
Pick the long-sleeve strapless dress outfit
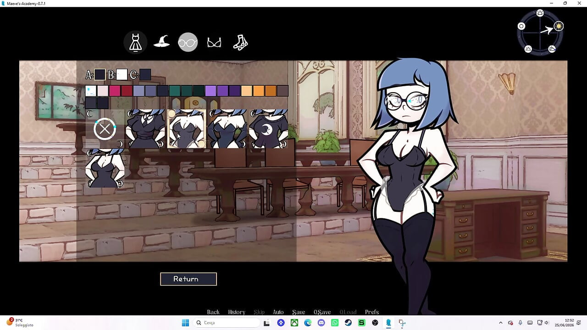[x=227, y=129]
